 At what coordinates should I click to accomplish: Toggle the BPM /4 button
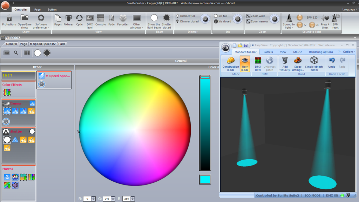[x=312, y=25]
